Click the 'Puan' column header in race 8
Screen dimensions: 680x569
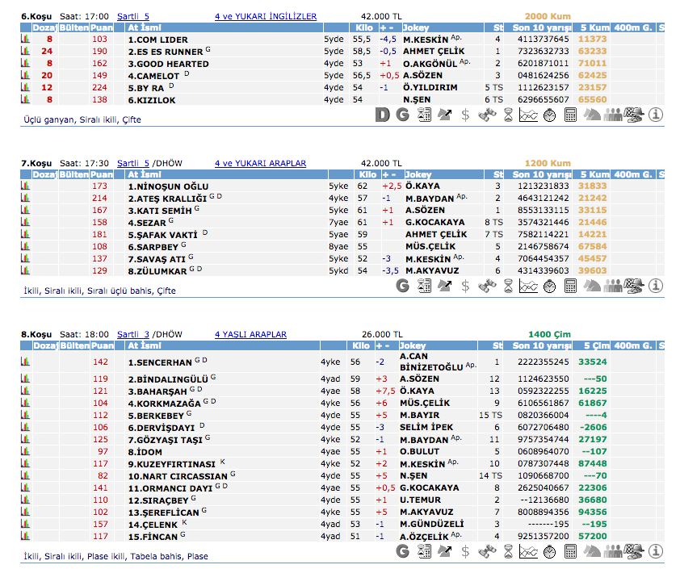[x=101, y=345]
